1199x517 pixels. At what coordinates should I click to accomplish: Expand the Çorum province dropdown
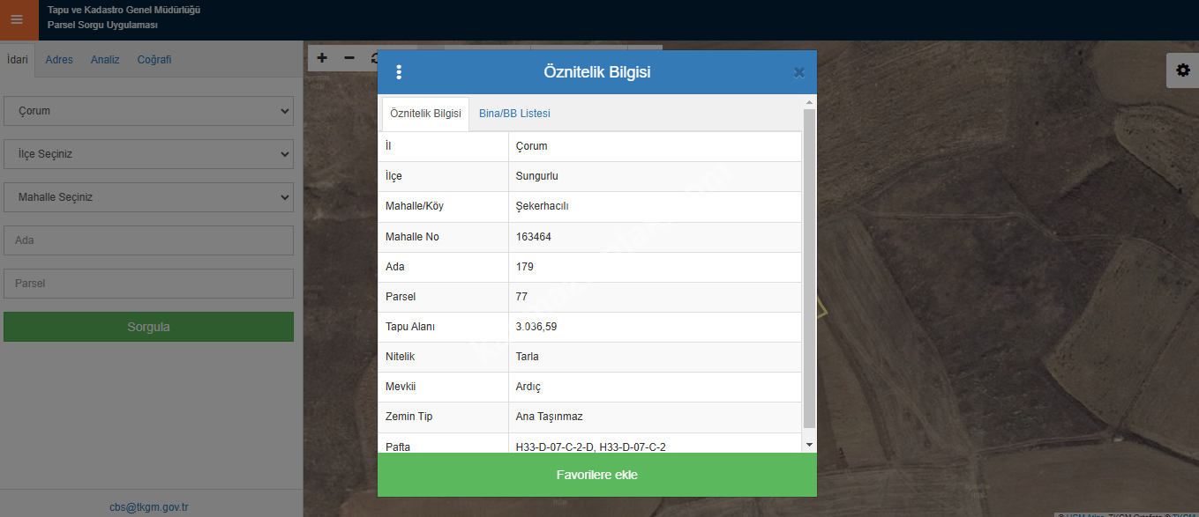point(148,111)
